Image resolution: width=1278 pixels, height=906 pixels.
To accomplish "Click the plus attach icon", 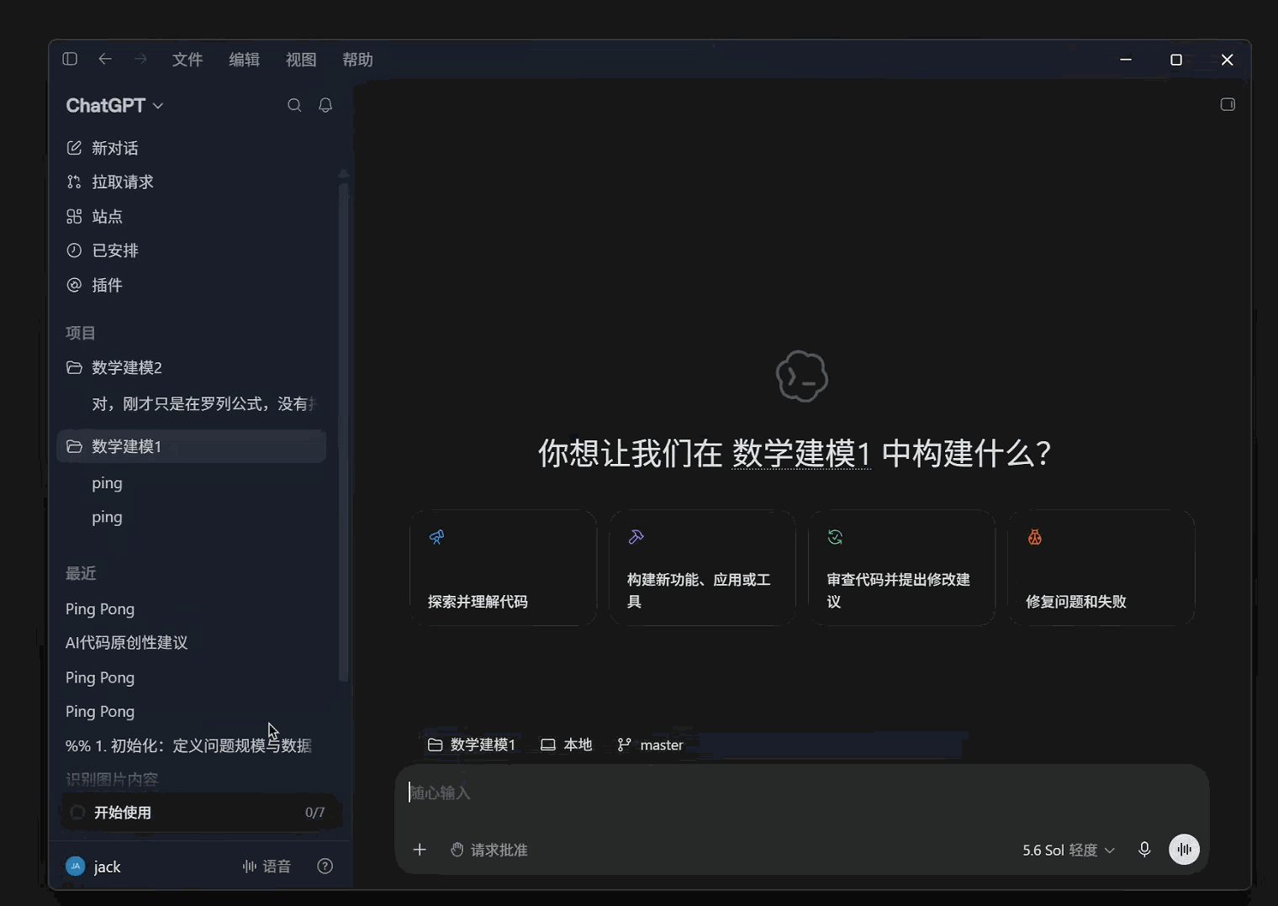I will 420,850.
